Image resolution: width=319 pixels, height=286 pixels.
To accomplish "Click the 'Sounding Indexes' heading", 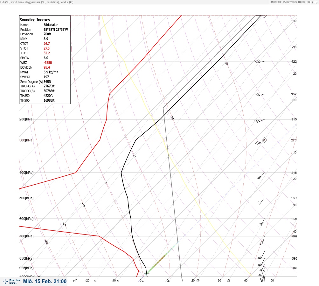I will pos(35,20).
